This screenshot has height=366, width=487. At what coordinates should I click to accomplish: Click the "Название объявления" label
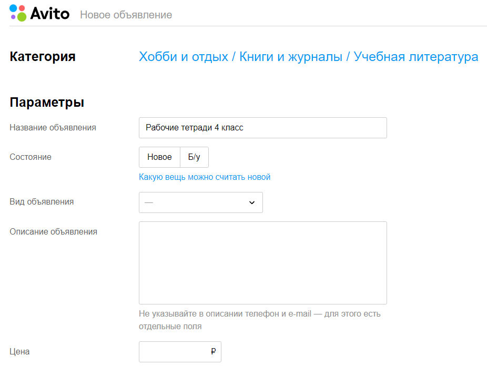(x=53, y=127)
